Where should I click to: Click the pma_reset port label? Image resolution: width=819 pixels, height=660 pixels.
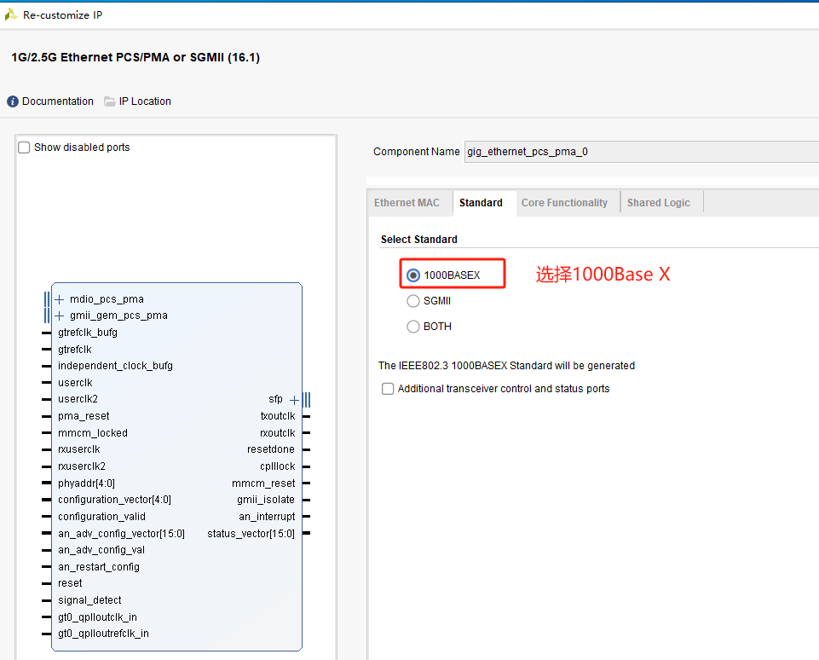84,416
